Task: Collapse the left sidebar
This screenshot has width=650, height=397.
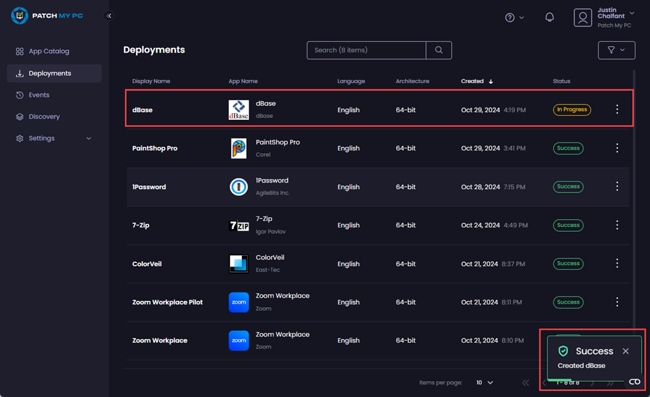Action: (109, 15)
